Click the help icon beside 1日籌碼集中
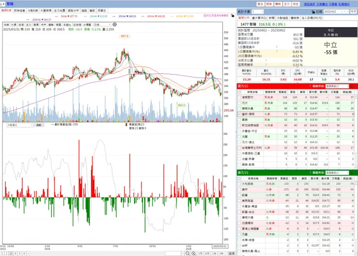The image size is (358, 256). [x=277, y=47]
